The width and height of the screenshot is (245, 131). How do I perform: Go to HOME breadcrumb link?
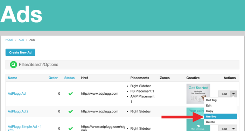pyautogui.click(x=9, y=40)
